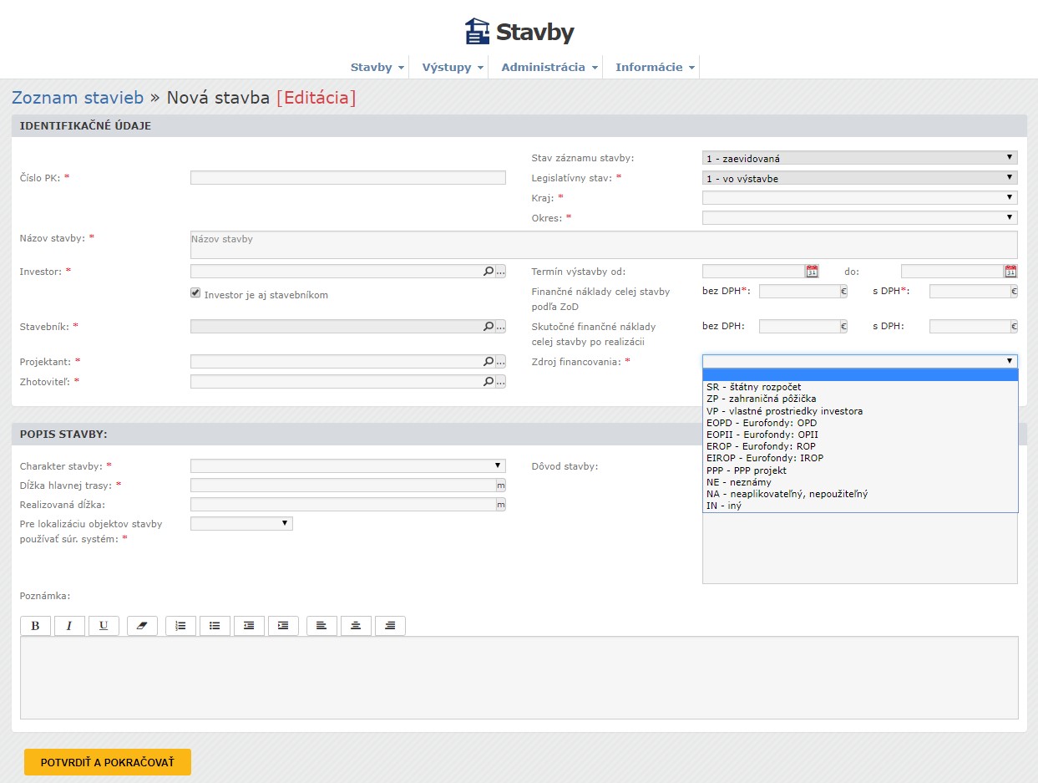This screenshot has width=1038, height=783.
Task: Insert a numbered list in the note
Action: pyautogui.click(x=180, y=626)
